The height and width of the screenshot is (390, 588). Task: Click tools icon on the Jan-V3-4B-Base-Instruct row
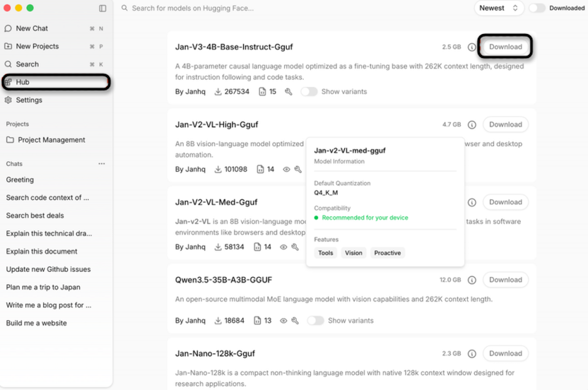point(288,92)
